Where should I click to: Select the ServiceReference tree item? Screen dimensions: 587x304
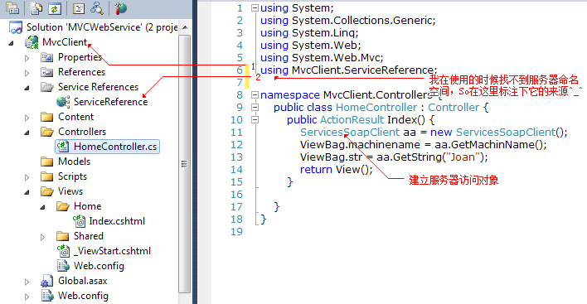(110, 102)
